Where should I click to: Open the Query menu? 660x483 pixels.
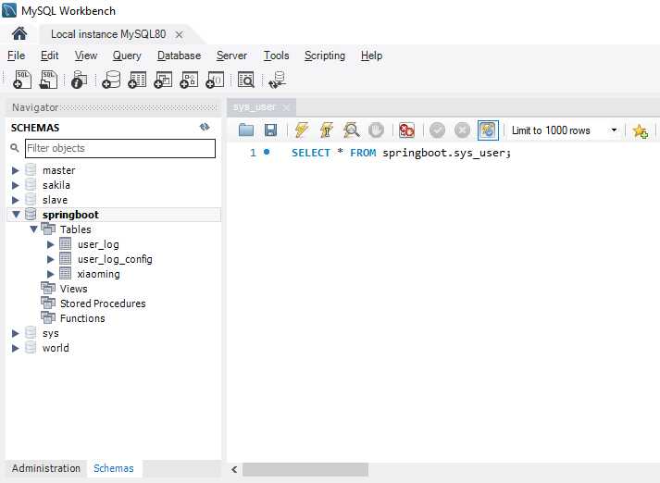[127, 56]
